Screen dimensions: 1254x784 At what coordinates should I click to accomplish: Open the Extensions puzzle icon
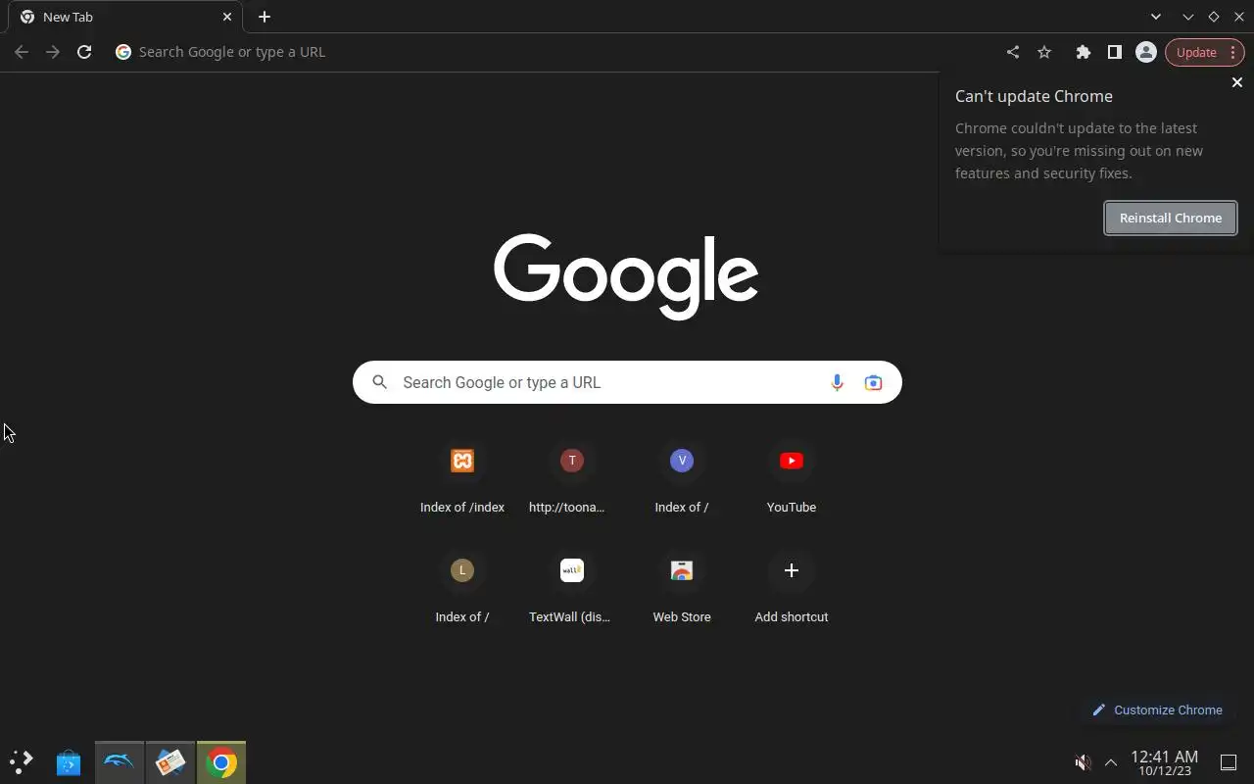click(x=1083, y=52)
